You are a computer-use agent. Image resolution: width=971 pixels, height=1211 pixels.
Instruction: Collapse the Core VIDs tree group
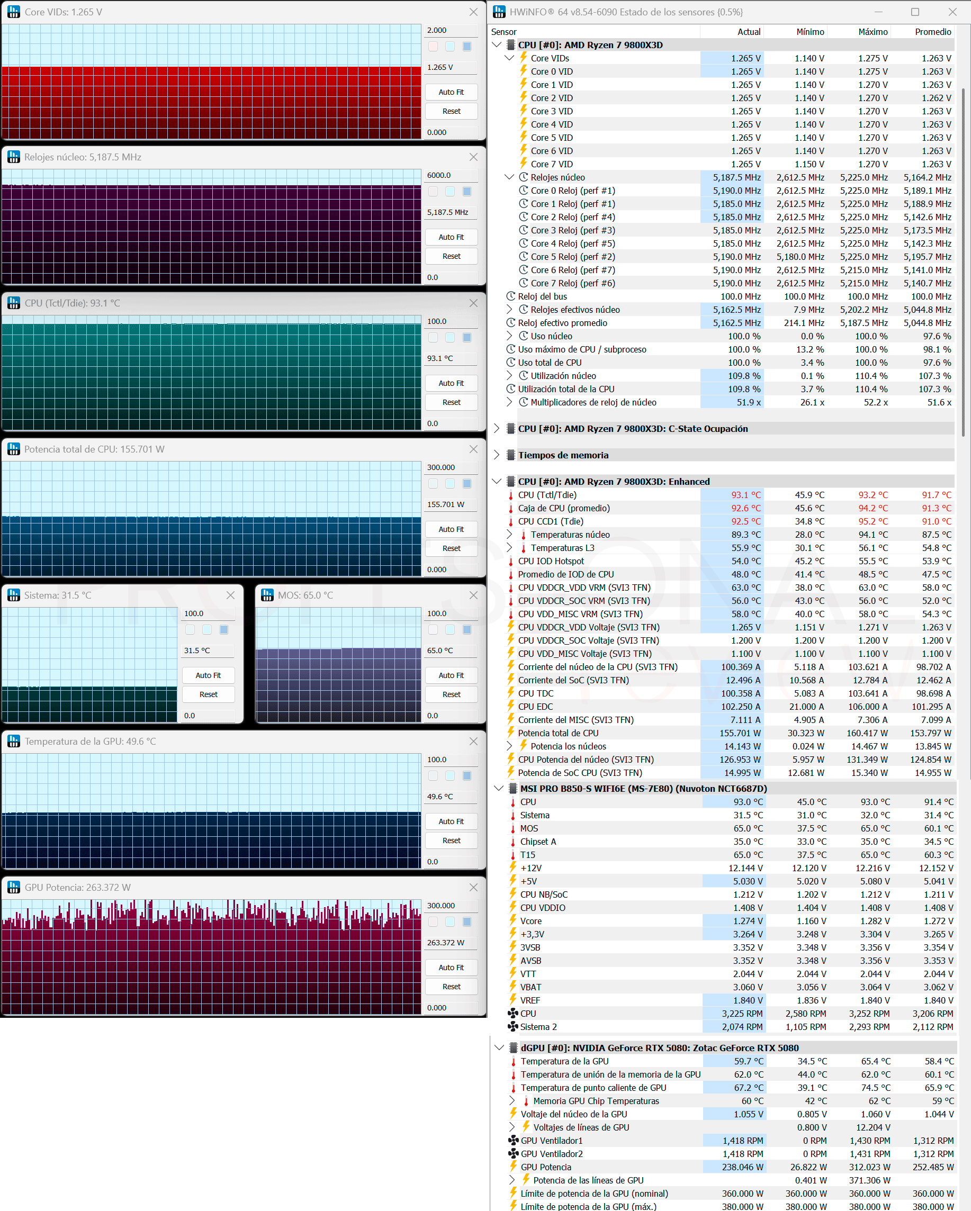pyautogui.click(x=510, y=58)
